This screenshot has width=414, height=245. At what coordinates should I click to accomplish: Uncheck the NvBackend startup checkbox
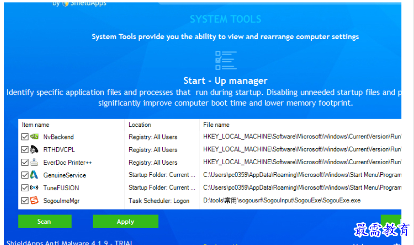tap(25, 137)
